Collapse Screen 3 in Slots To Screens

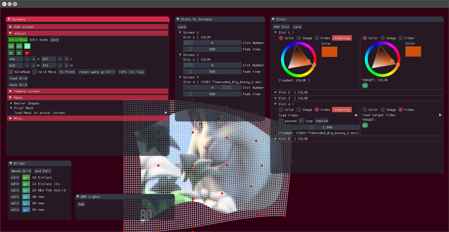click(180, 77)
